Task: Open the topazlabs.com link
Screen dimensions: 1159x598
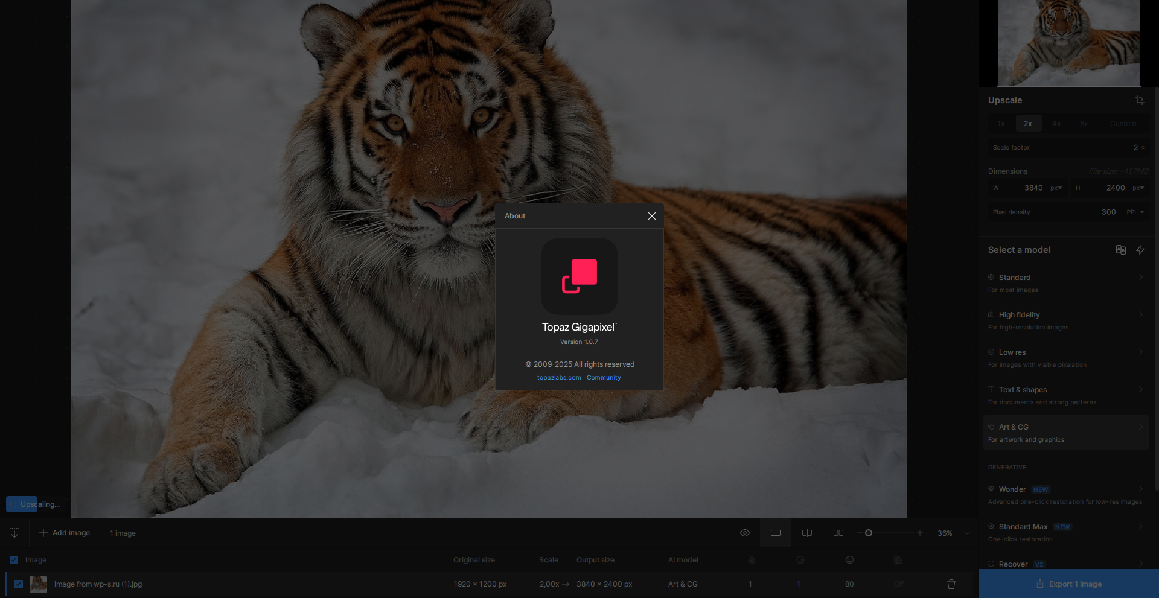Action: [558, 378]
